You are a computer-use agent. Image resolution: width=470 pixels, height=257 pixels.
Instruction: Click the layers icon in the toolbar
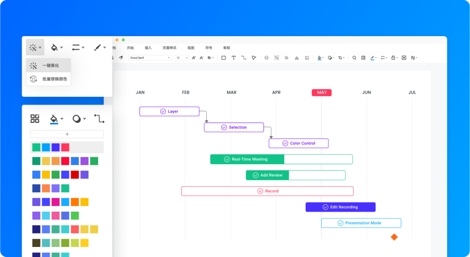point(266,57)
